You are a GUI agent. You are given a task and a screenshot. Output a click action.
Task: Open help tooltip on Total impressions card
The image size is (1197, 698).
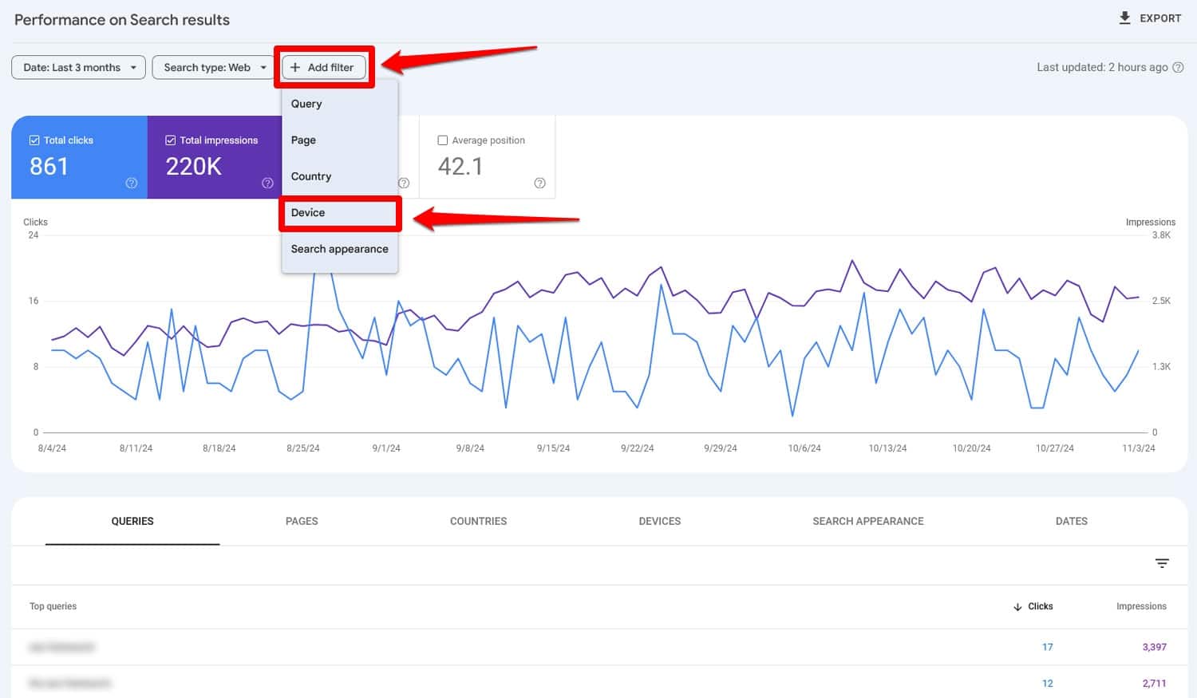(268, 183)
